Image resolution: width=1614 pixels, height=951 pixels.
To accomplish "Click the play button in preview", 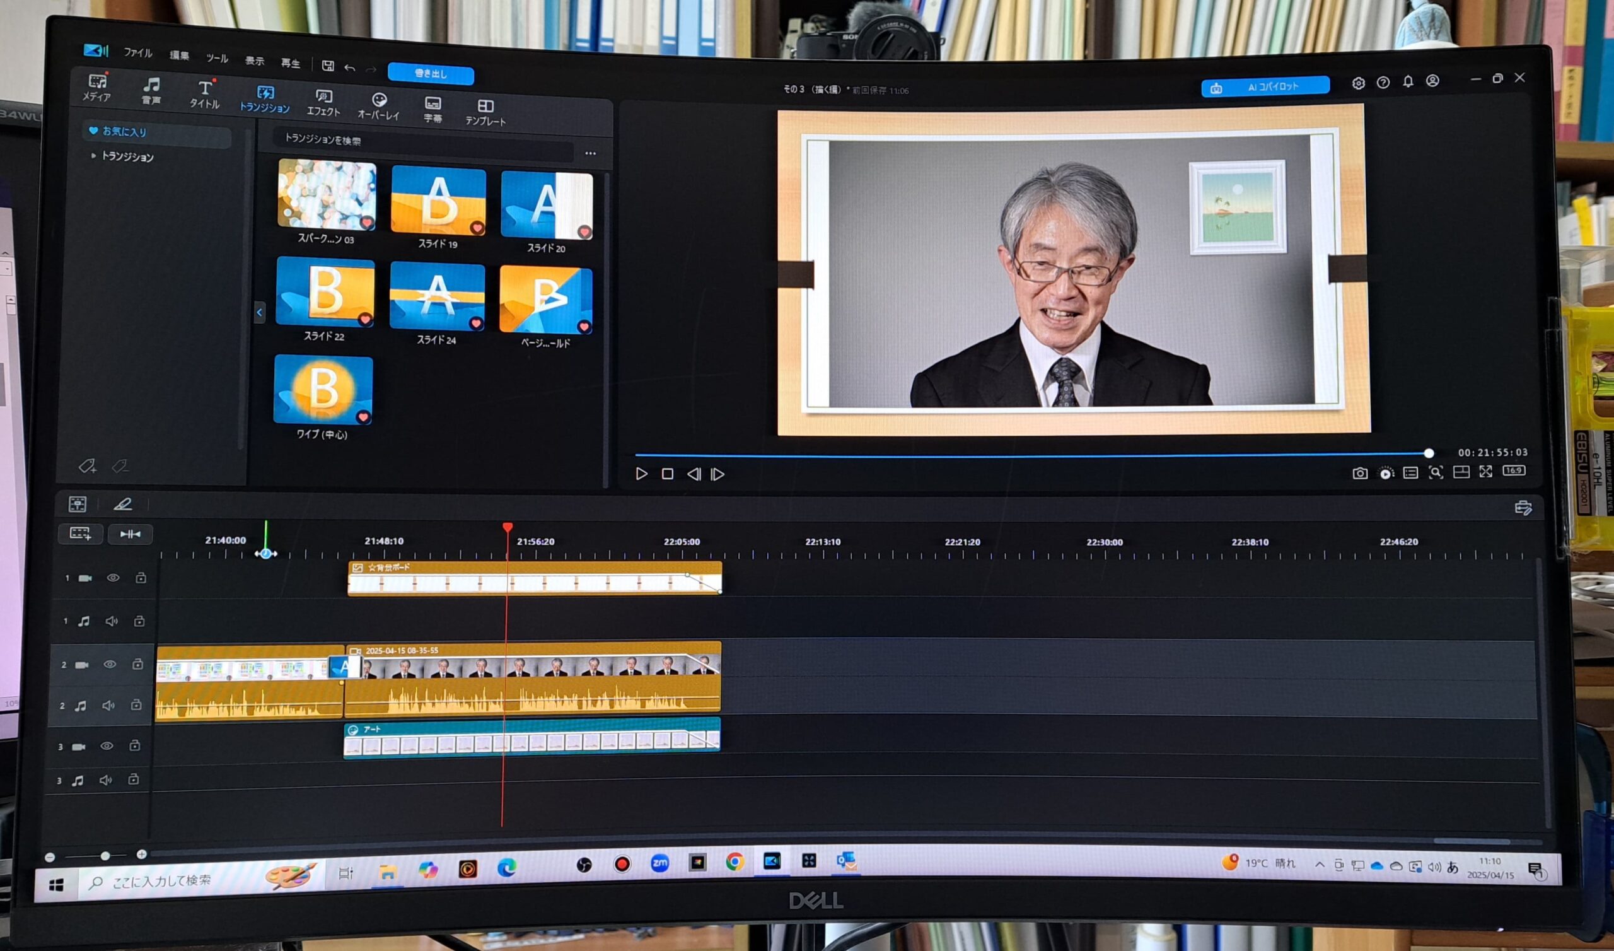I will 641,474.
